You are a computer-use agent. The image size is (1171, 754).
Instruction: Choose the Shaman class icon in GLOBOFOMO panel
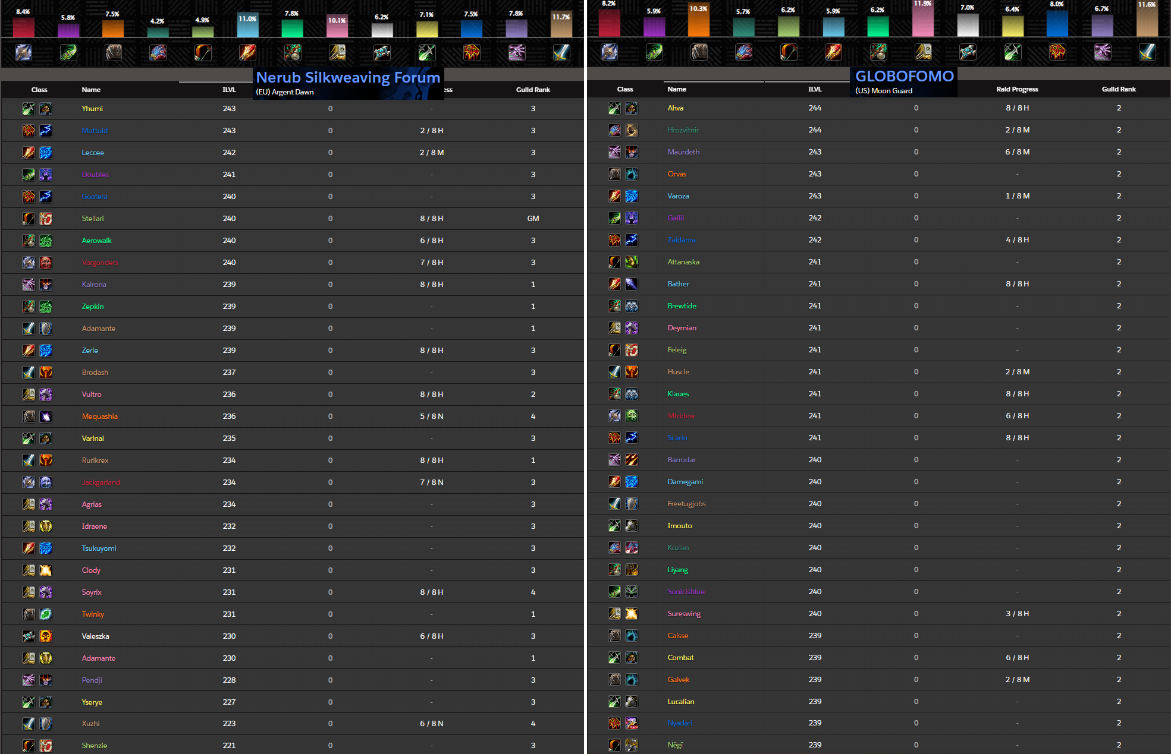click(1057, 52)
